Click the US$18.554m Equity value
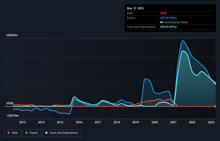 [168, 18]
